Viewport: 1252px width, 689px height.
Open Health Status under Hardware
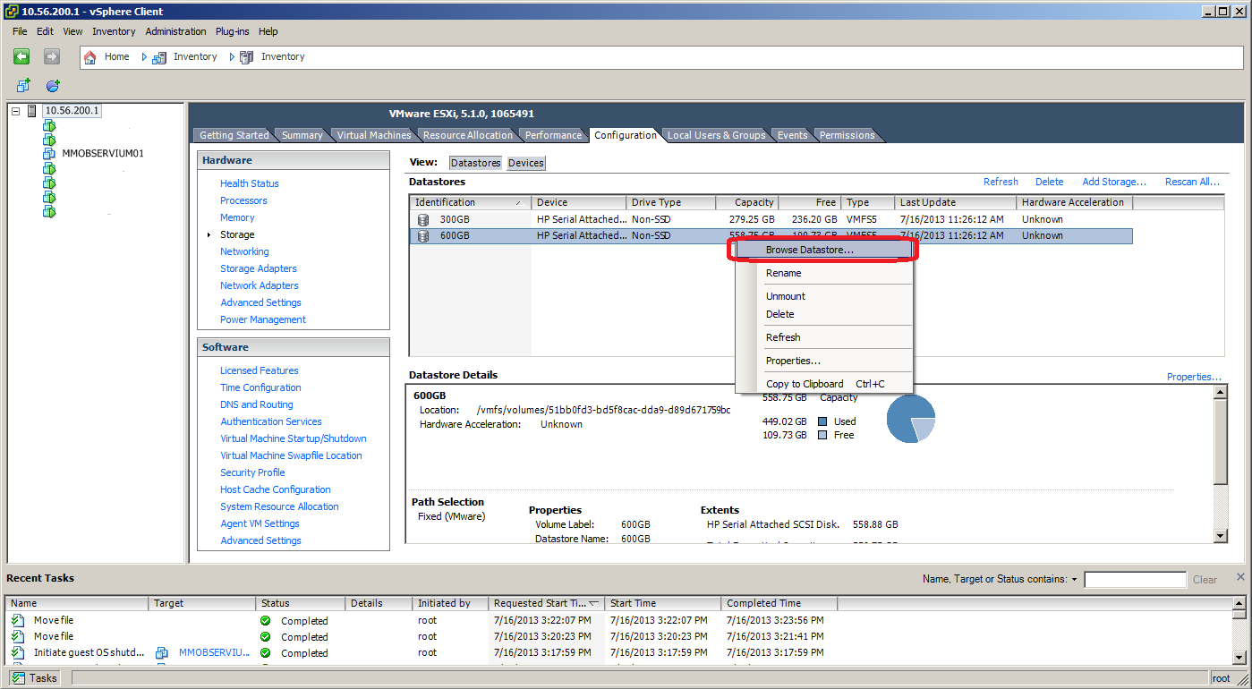250,183
